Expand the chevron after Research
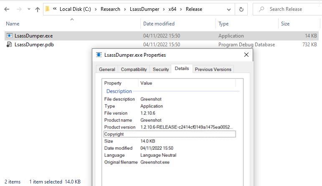 (125, 10)
